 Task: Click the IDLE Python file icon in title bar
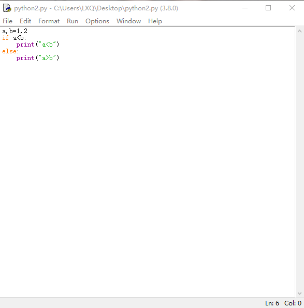pos(7,8)
